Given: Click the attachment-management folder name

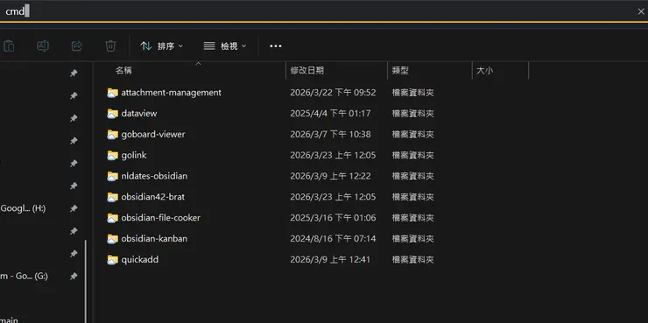Looking at the screenshot, I should (x=171, y=93).
